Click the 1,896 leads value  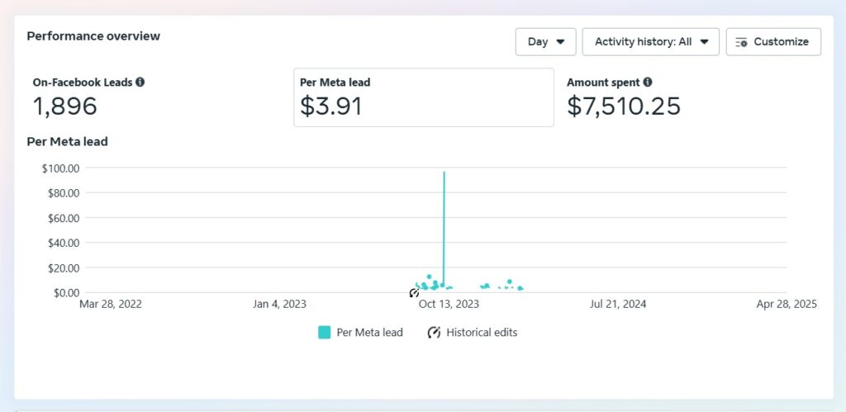coord(64,106)
